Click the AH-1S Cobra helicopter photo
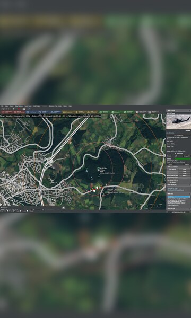Viewport: 191px width, 318px height. coord(178,122)
